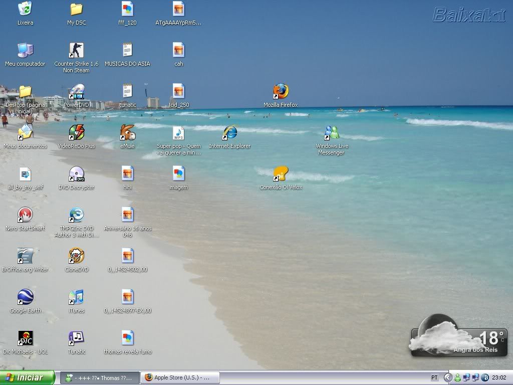Switch to Apple Store Firefox taskbar window
This screenshot has width=513, height=385.
tap(179, 377)
